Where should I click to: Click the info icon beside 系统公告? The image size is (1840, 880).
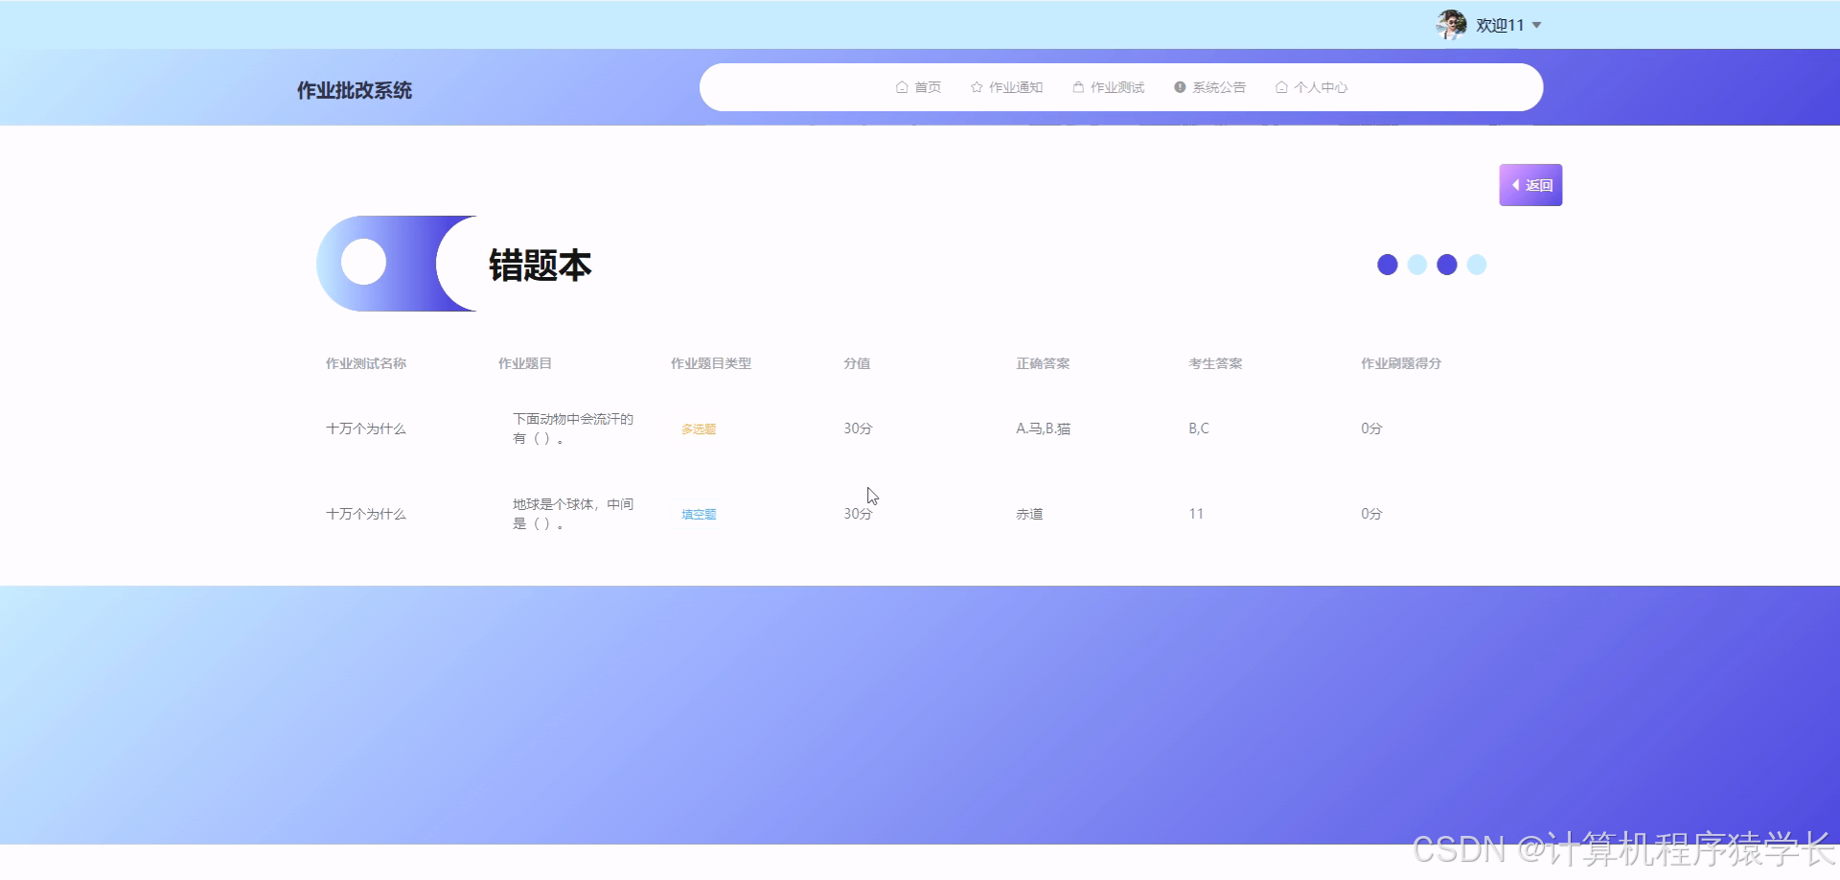1179,87
